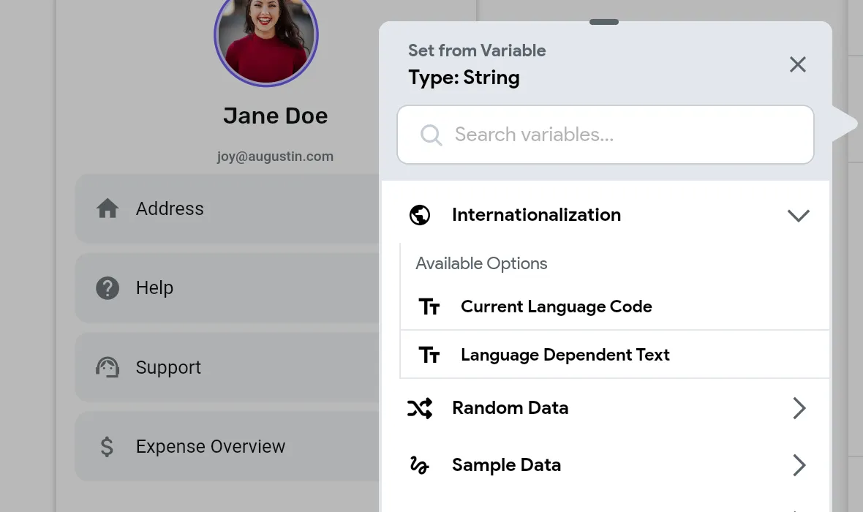
Task: Click the home icon beside Address
Action: (x=108, y=208)
